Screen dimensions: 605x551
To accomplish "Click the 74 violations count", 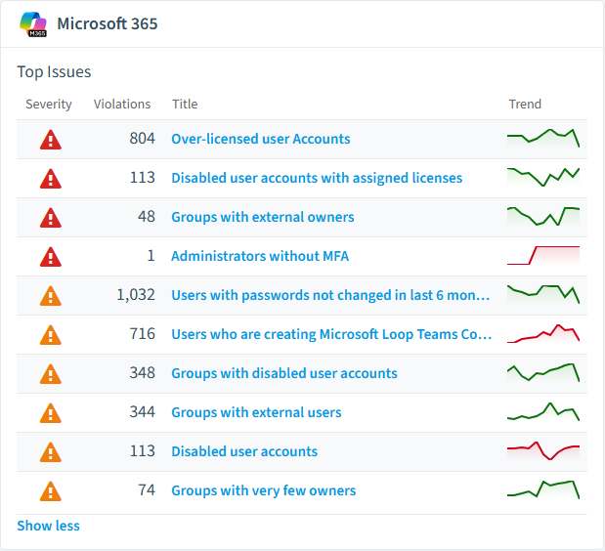I will click(147, 490).
